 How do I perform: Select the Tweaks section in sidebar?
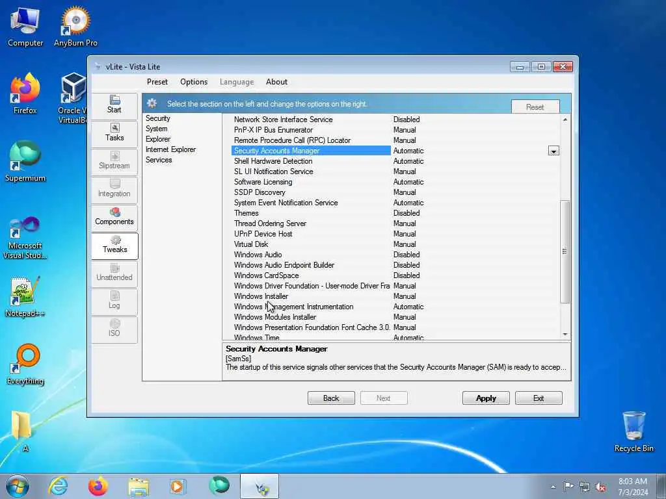114,245
